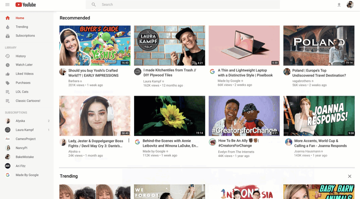Click Google logo beside Pixelbook video title
This screenshot has width=360, height=199.
click(x=212, y=72)
